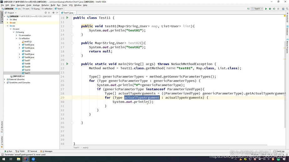Fold the test01 method gutter marker
Screen dimensions: 289x162
(x=72, y=26)
